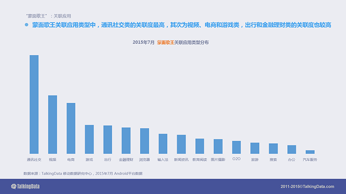Select the 图片摄影 bar in chart
This screenshot has width=346, height=194.
[218, 147]
